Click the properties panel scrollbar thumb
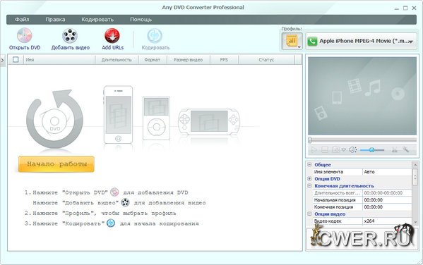The width and height of the screenshot is (423, 265). click(415, 177)
